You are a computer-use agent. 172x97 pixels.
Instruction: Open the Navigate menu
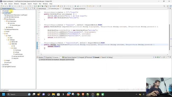(x=23, y=4)
